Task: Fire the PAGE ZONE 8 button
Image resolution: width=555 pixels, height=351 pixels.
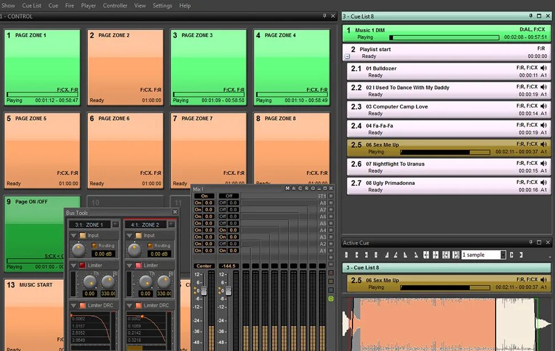Action: click(292, 148)
